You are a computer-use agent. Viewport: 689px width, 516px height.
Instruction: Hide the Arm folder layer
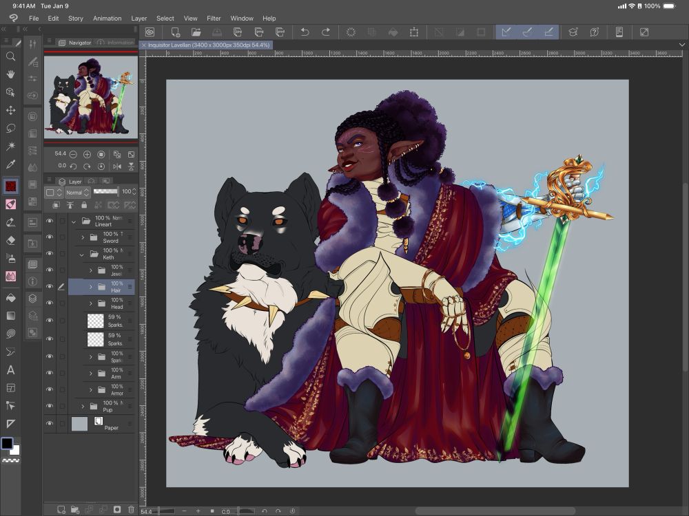tap(50, 373)
